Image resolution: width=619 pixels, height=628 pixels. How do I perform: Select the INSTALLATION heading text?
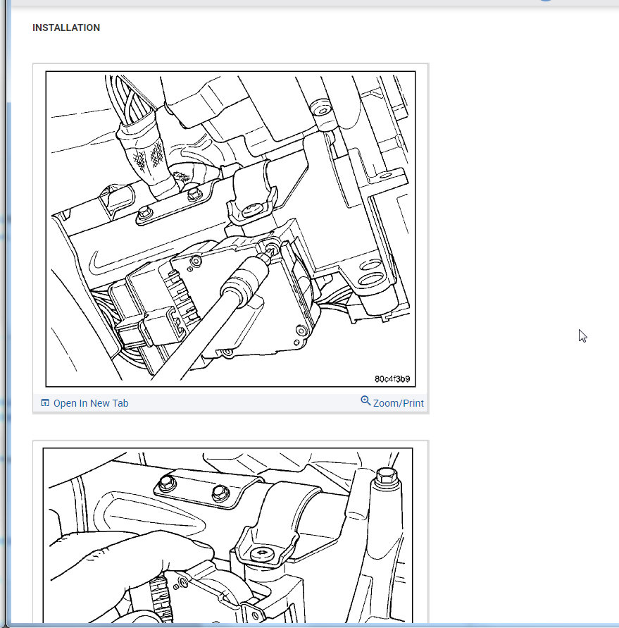click(x=66, y=27)
